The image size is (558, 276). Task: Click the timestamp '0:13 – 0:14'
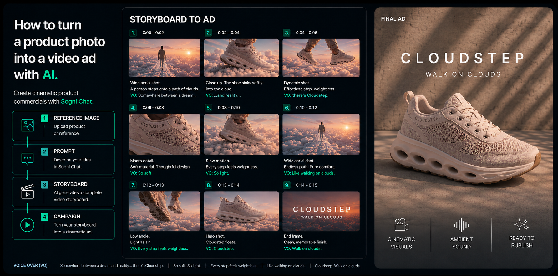point(229,185)
